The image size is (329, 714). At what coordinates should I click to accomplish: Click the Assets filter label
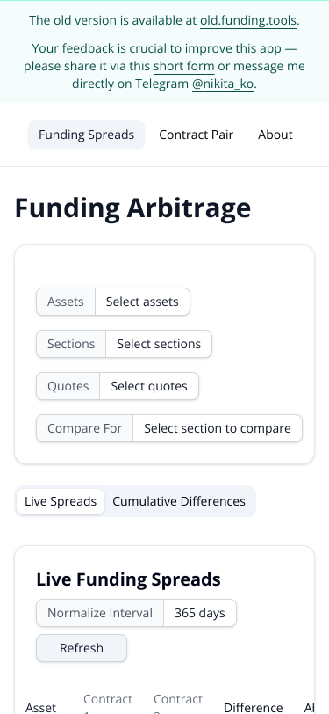(66, 302)
